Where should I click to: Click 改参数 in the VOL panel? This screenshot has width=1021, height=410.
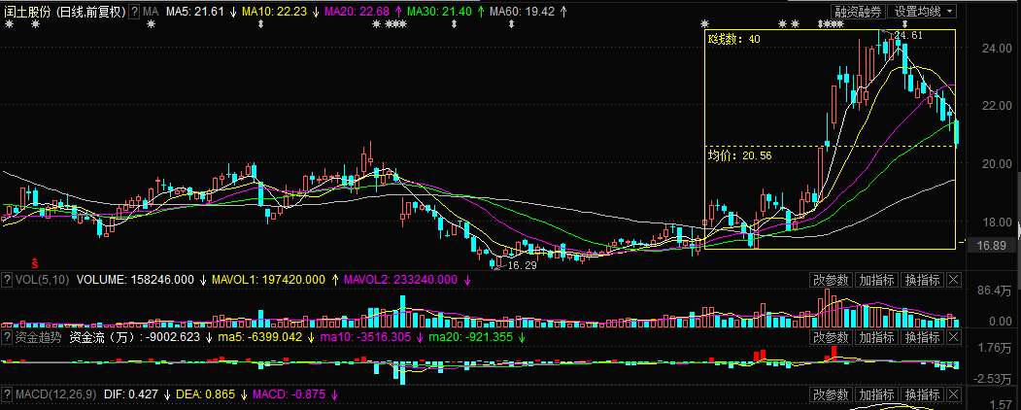point(831,280)
